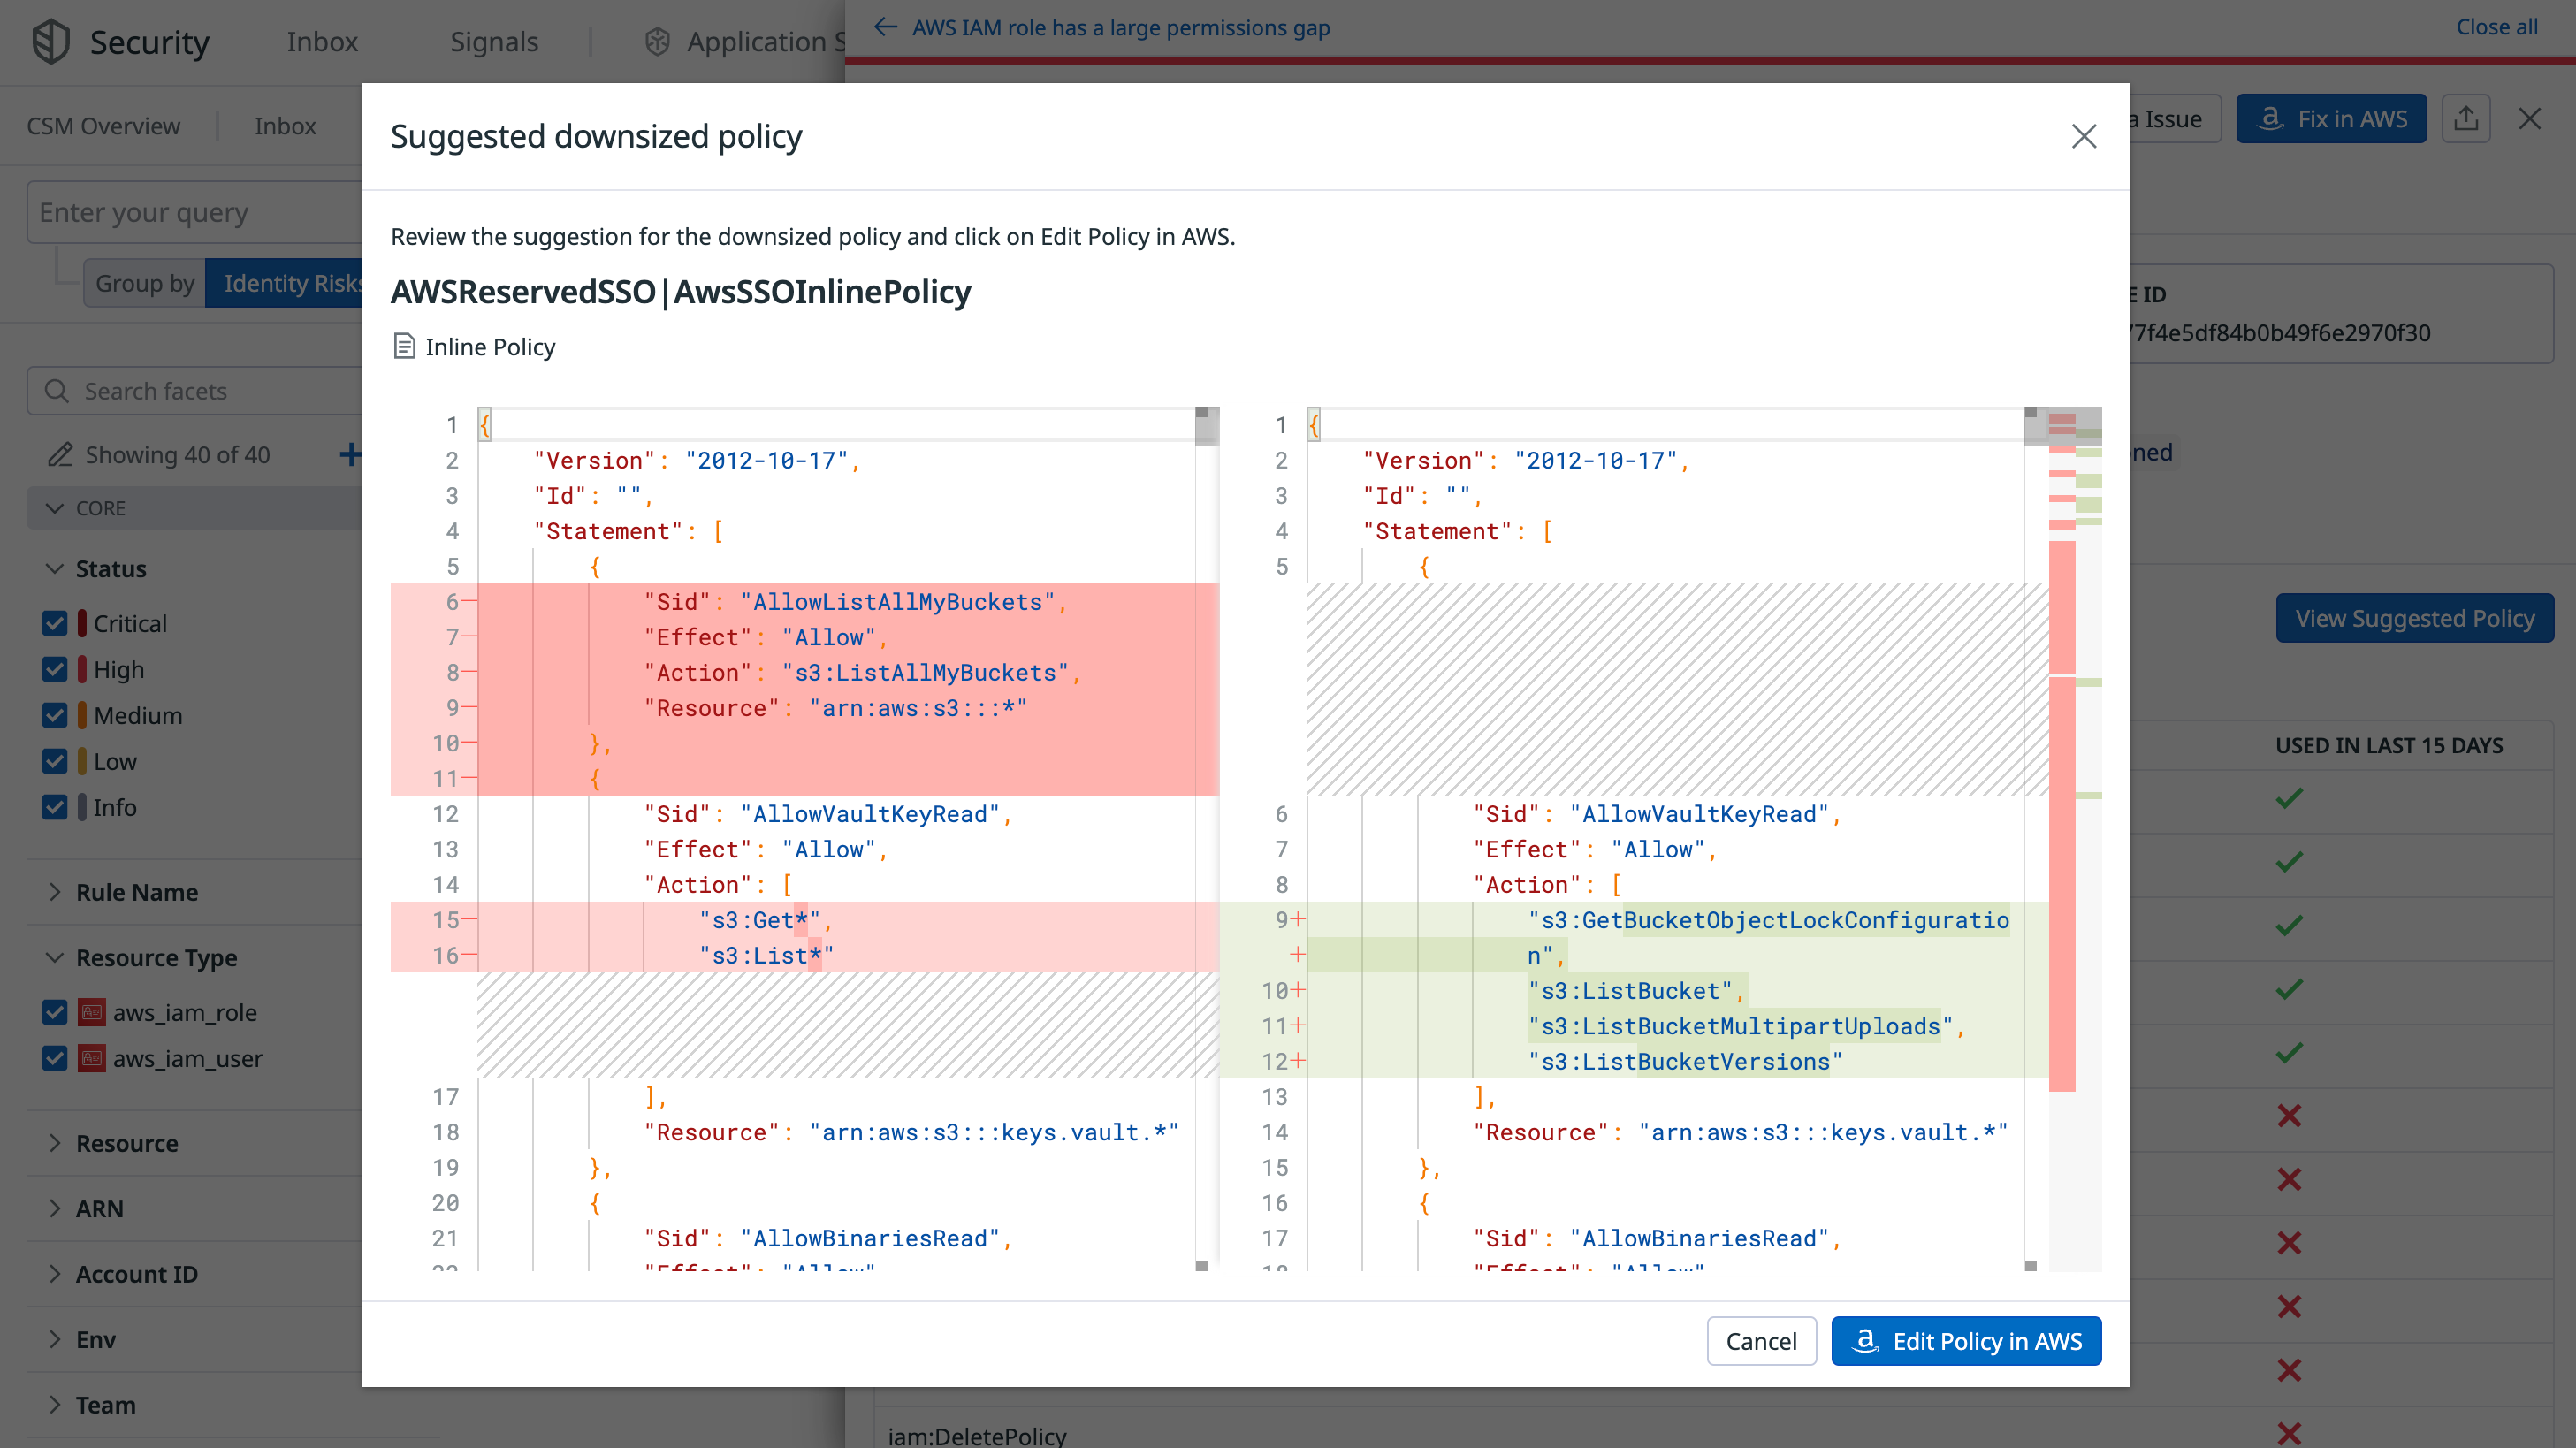Image resolution: width=2576 pixels, height=1448 pixels.
Task: Click the first green check under Used in last 15 days
Action: [x=2289, y=798]
